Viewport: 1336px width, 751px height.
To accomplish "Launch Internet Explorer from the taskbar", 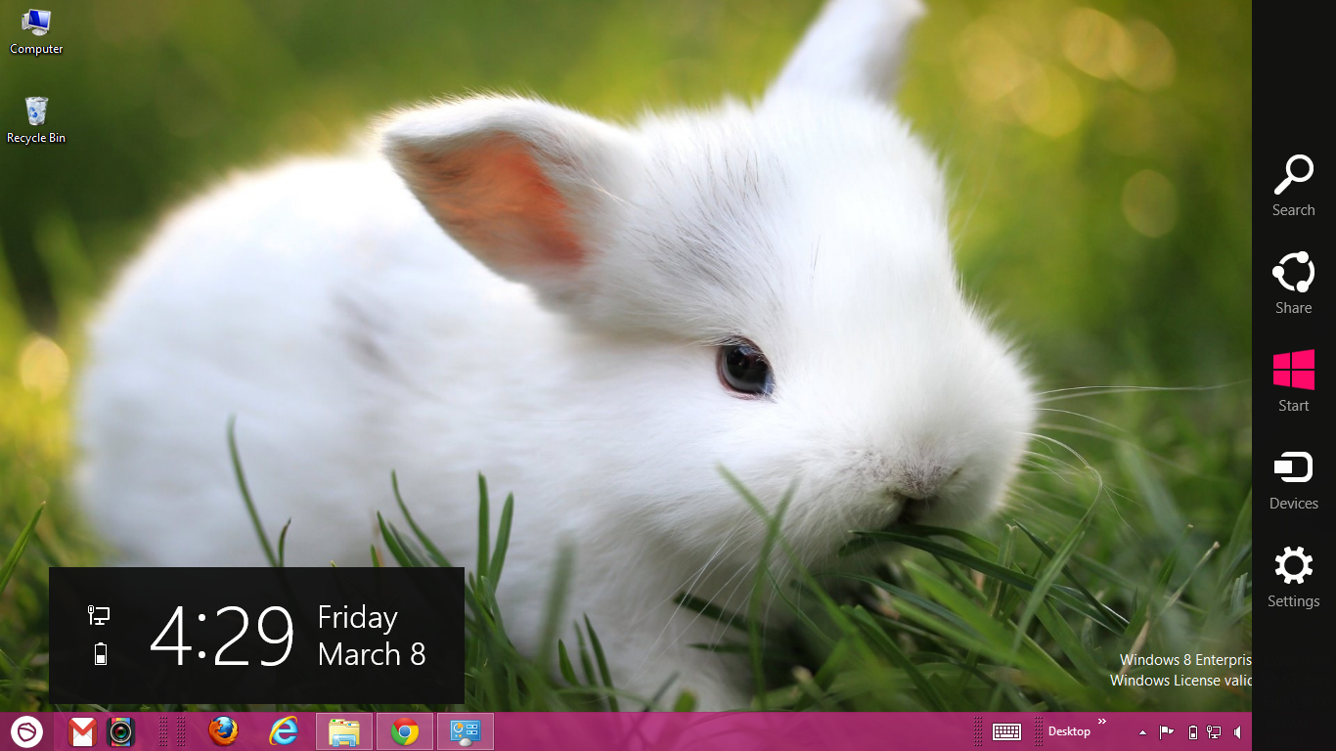I will [x=283, y=730].
